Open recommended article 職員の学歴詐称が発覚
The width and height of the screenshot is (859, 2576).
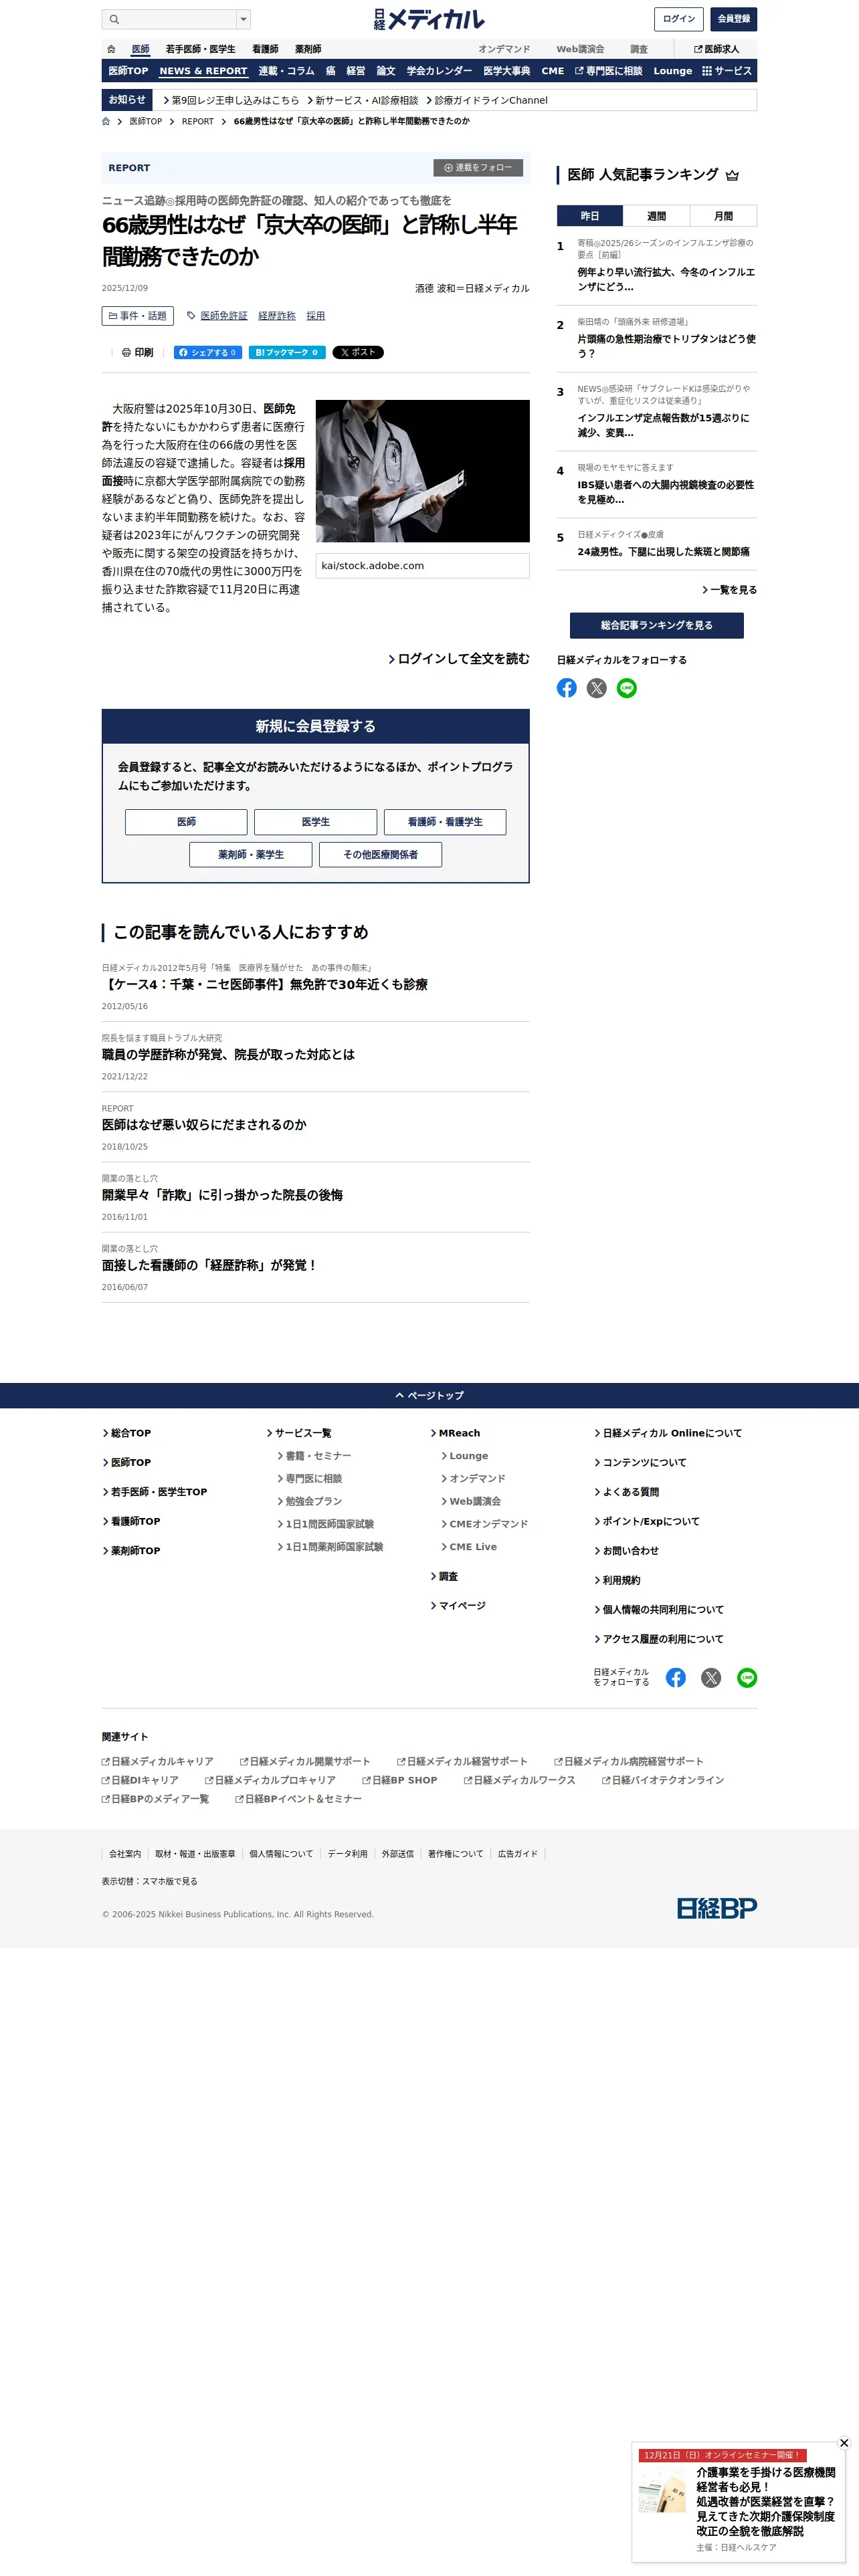(x=228, y=1055)
